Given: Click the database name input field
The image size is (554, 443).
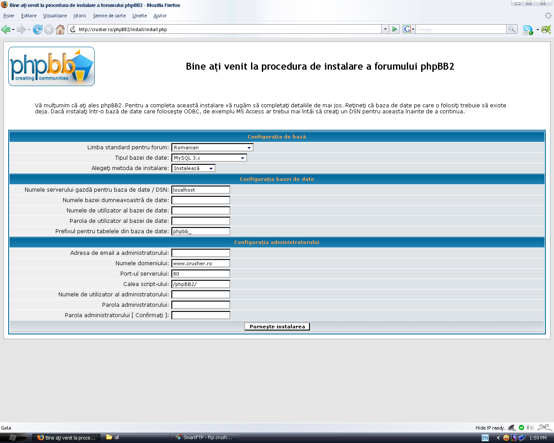Looking at the screenshot, I should tap(201, 200).
